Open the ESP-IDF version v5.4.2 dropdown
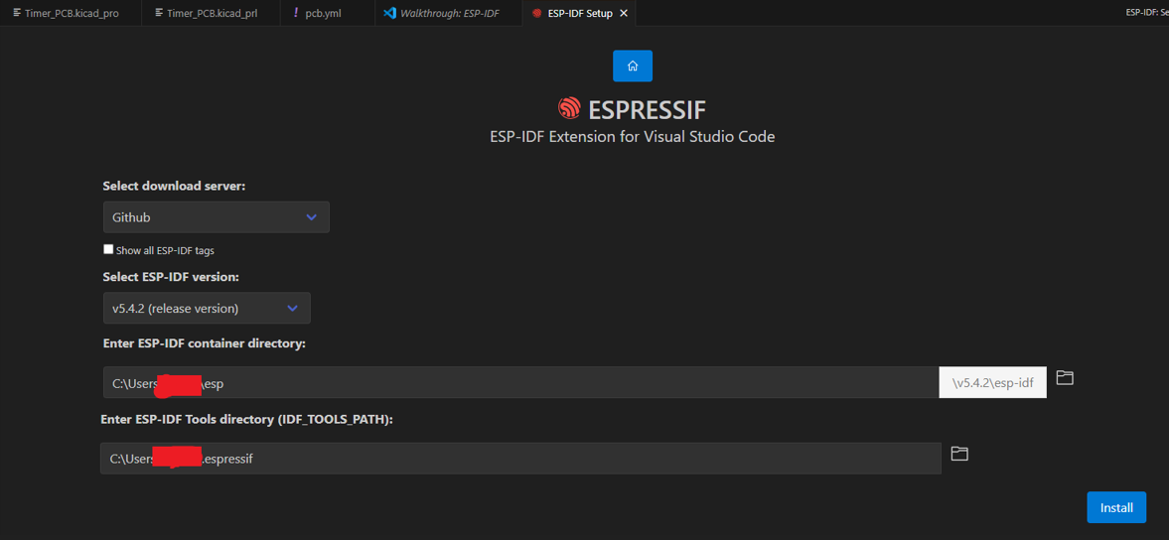 [x=207, y=308]
